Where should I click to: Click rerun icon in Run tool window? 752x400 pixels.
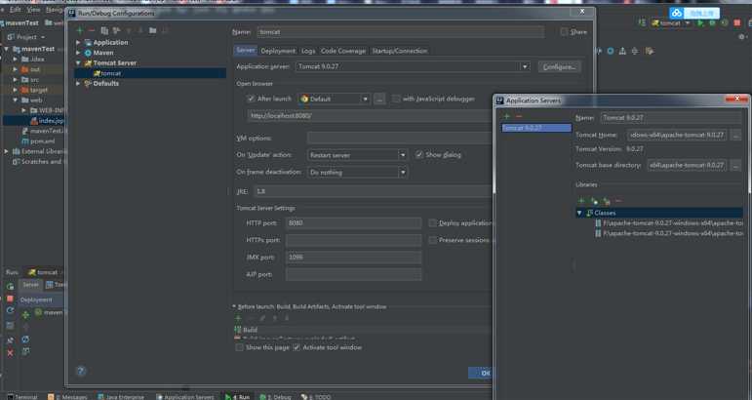click(x=10, y=286)
